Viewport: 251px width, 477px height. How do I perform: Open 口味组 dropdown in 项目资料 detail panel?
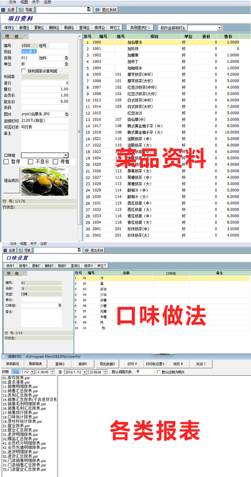[x=66, y=155]
